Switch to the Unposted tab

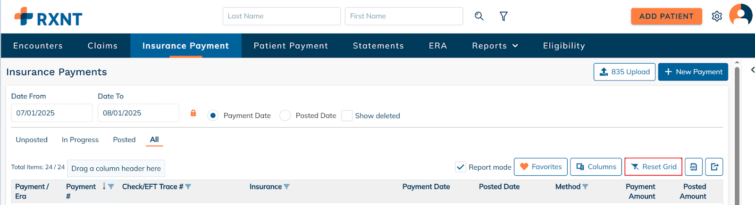[32, 139]
